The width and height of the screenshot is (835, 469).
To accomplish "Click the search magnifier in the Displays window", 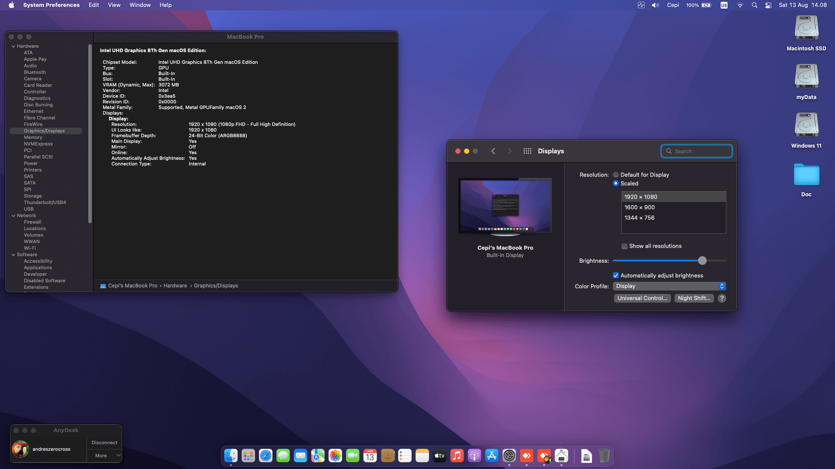I will [x=669, y=151].
